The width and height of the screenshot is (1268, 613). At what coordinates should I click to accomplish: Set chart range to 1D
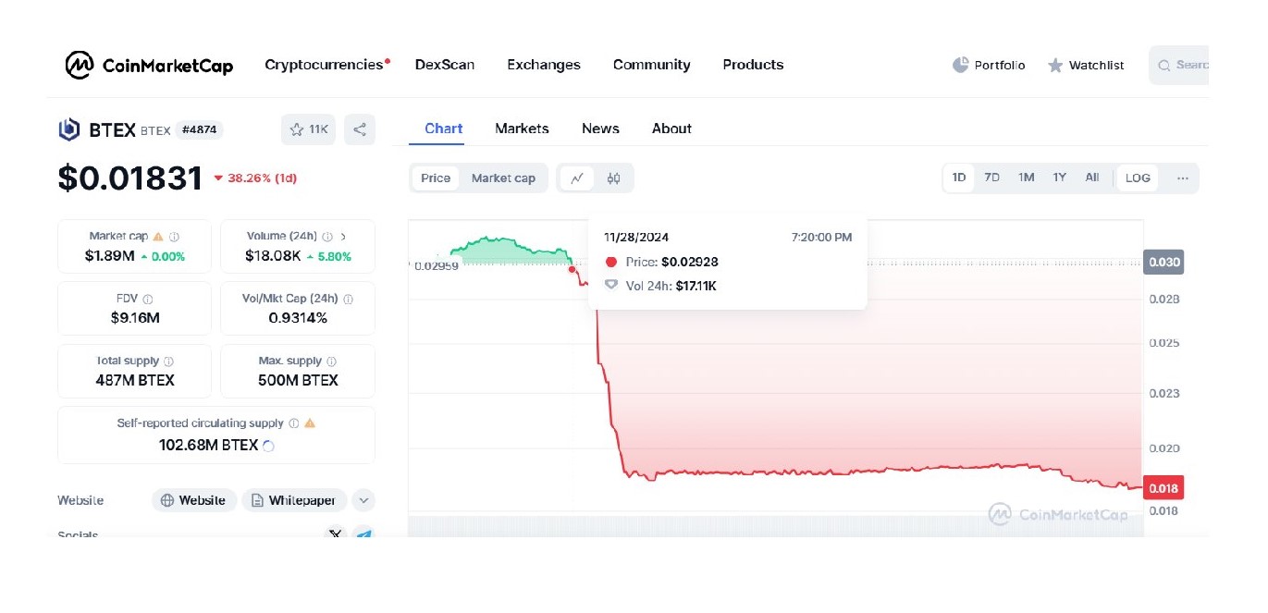959,178
